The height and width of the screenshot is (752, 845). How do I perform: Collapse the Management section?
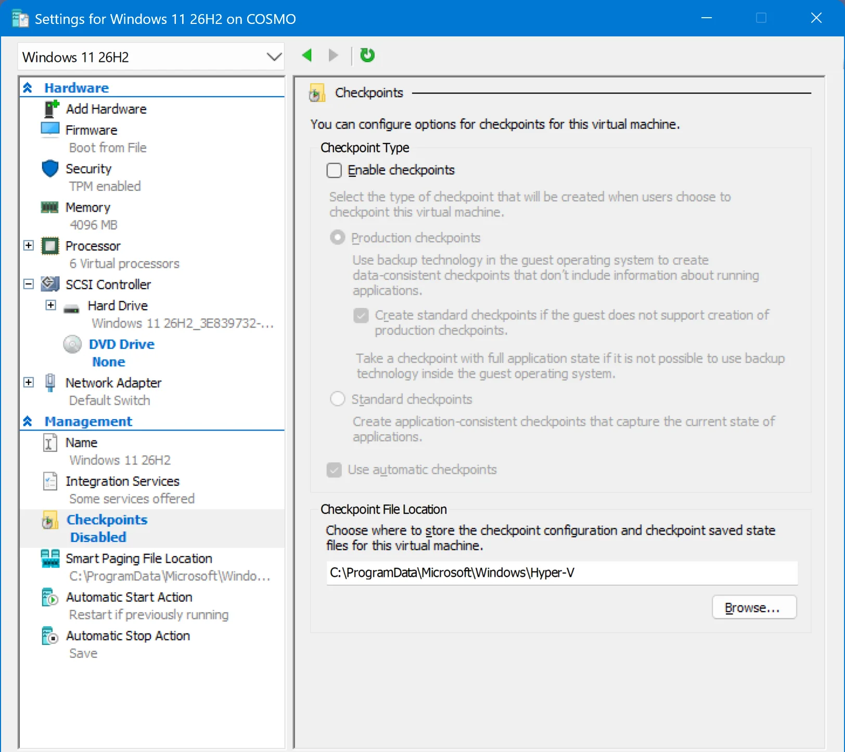tap(28, 421)
